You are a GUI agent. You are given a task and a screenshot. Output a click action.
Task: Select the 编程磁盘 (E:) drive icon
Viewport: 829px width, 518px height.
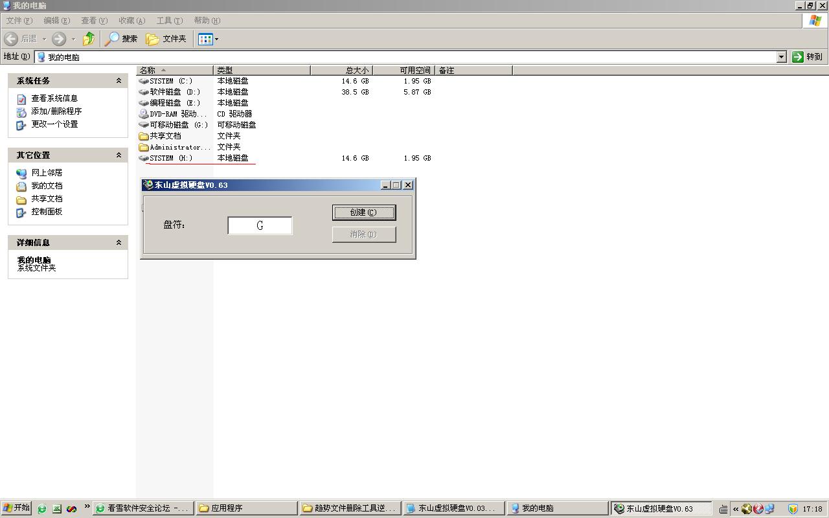click(144, 103)
